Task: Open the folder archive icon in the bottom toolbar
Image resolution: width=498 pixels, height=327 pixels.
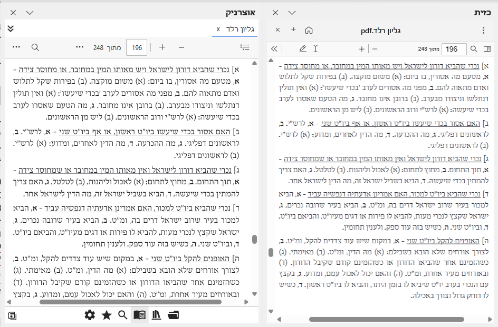Action: tap(174, 314)
